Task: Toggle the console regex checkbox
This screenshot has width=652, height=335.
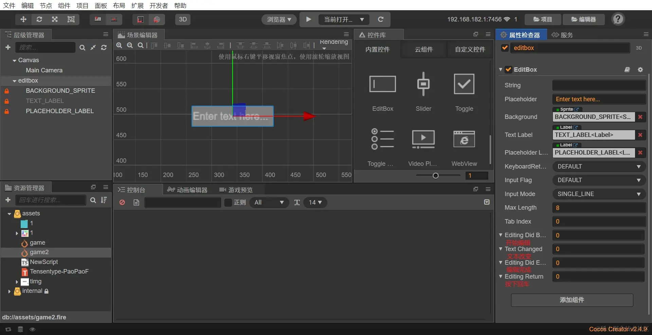Action: click(228, 202)
